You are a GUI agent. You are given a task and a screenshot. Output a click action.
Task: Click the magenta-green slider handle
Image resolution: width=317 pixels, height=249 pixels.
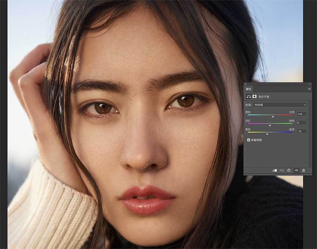pos(270,125)
